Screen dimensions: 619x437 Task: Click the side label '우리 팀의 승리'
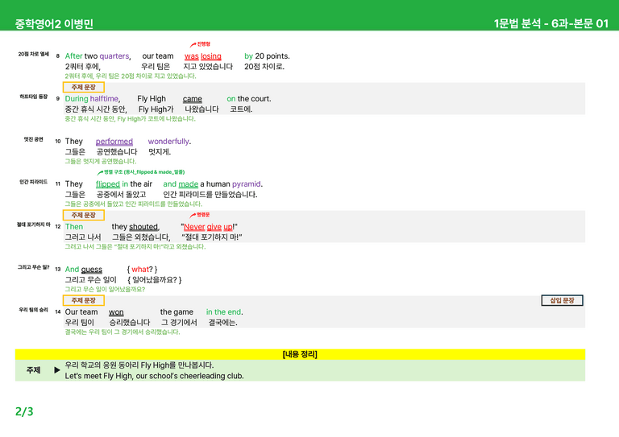[x=34, y=310]
